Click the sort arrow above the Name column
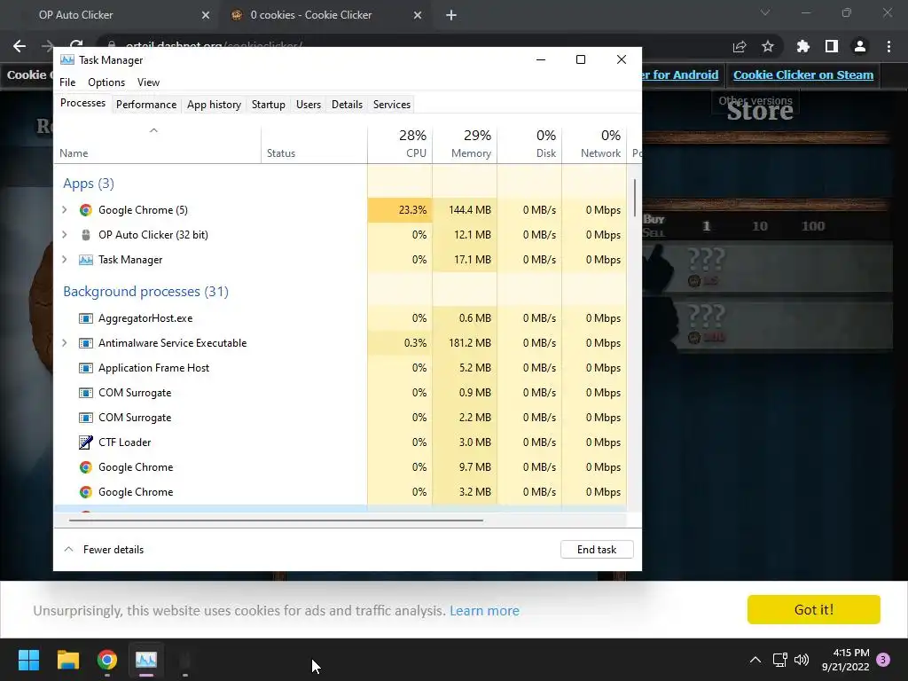The height and width of the screenshot is (681, 908). click(153, 130)
